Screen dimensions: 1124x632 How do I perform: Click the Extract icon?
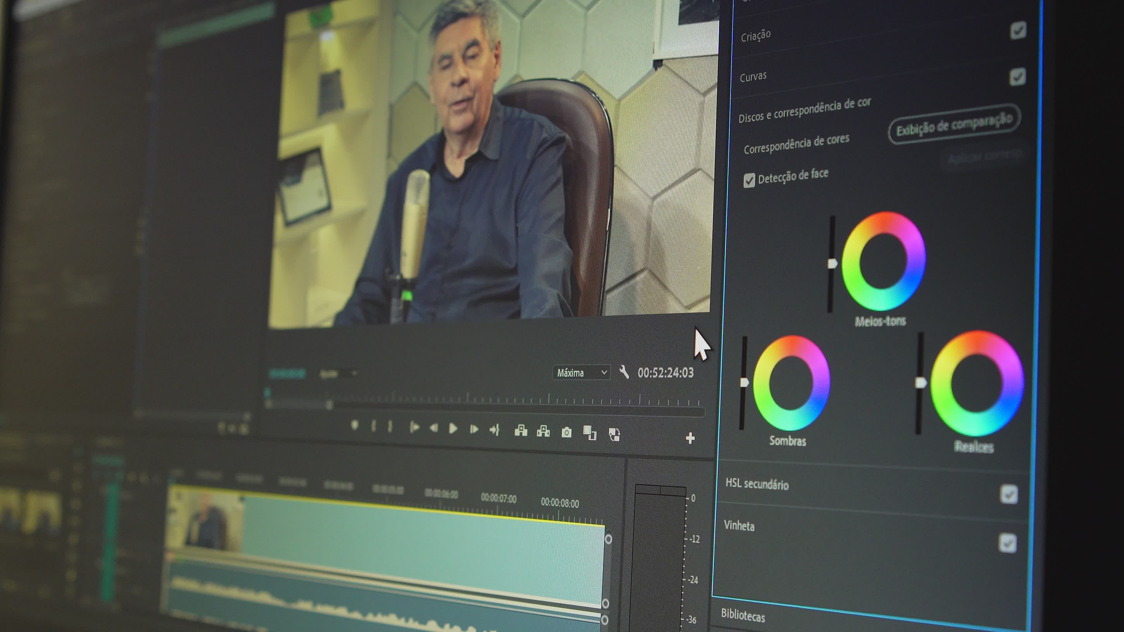543,431
